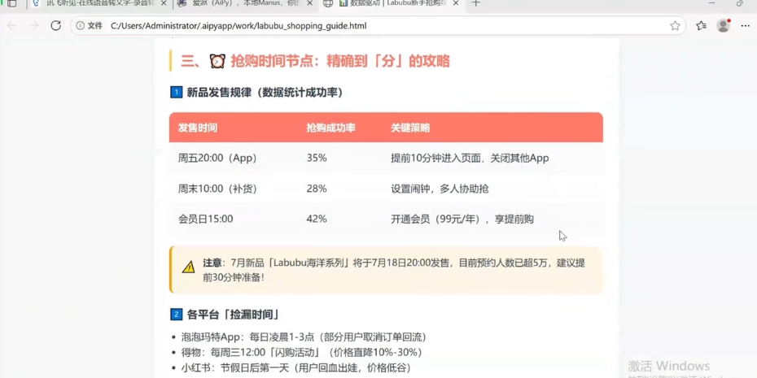Click the 抢购成功率 column header

pos(330,128)
